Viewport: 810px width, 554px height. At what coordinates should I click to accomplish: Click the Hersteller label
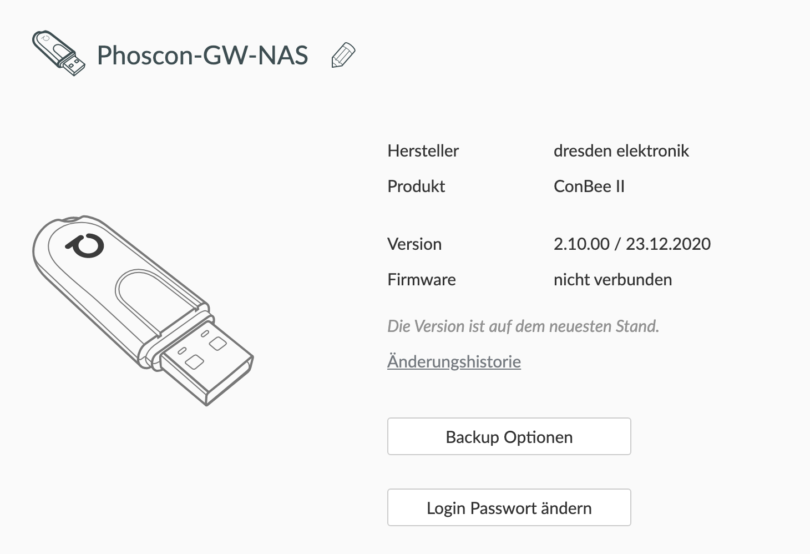(423, 151)
